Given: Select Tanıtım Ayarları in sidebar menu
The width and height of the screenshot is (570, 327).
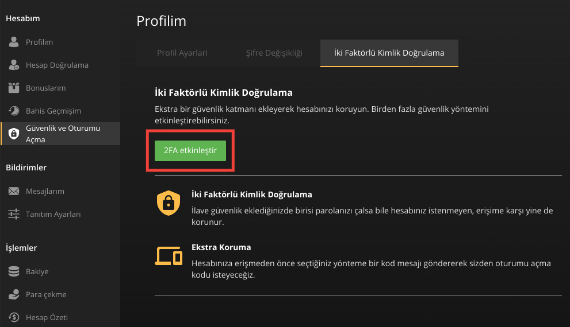Looking at the screenshot, I should 53,215.
